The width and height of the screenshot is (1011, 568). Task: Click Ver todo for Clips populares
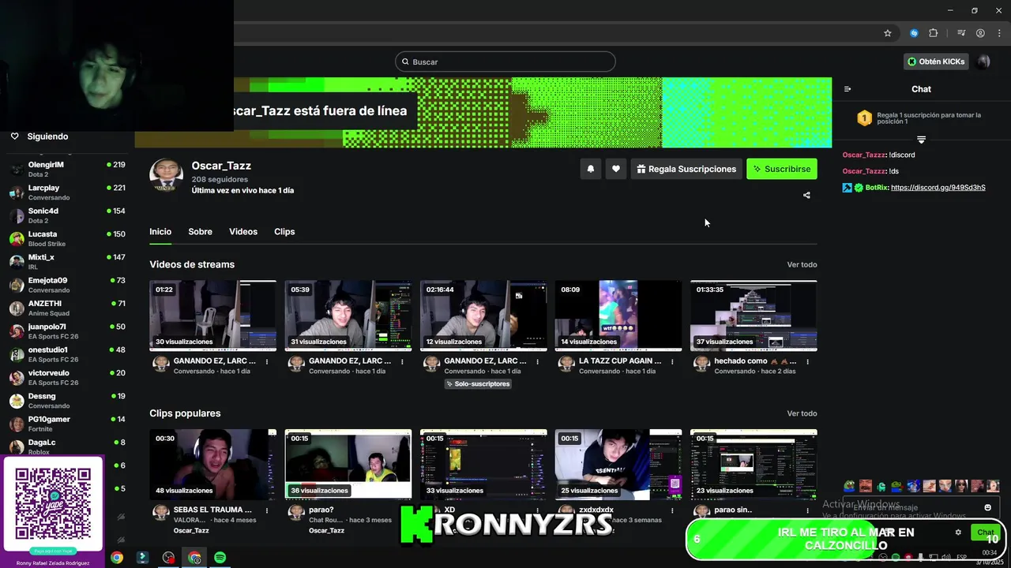[x=802, y=413]
